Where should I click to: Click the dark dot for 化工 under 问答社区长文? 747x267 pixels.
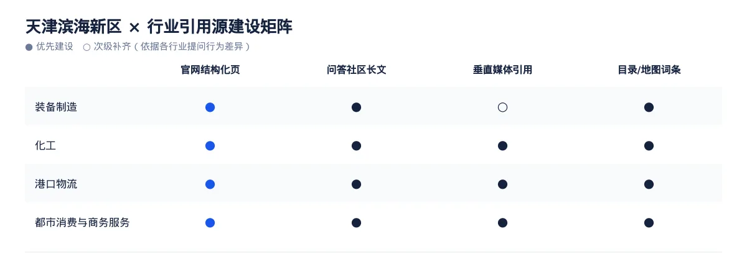pos(356,146)
